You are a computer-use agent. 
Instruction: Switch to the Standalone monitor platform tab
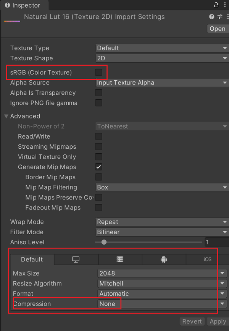click(x=76, y=260)
